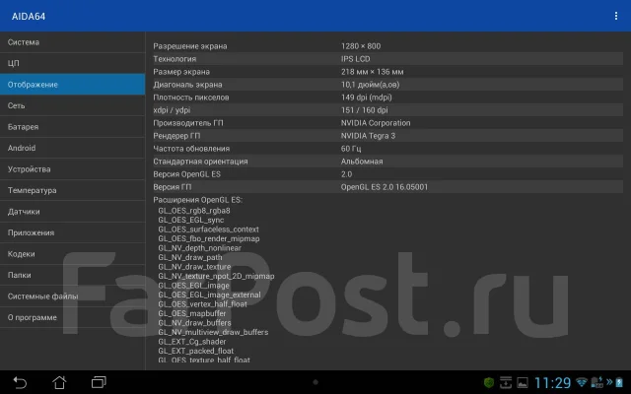Tap the GL_OES_EGL_sync extension
Viewport: 631px width, 394px height.
coord(190,220)
